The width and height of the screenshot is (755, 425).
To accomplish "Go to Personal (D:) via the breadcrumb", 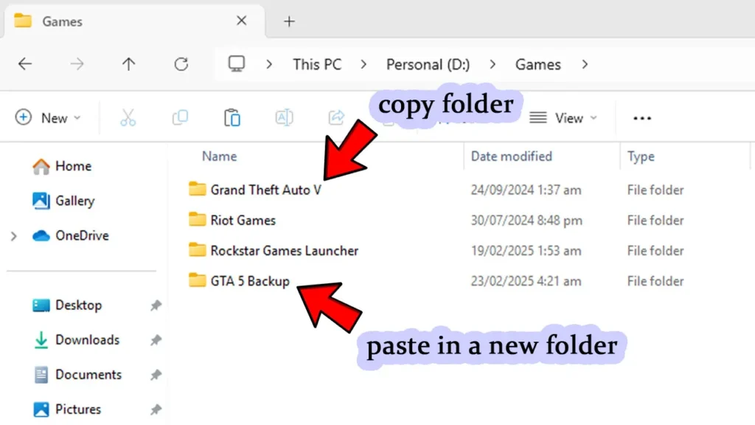I will pos(428,64).
